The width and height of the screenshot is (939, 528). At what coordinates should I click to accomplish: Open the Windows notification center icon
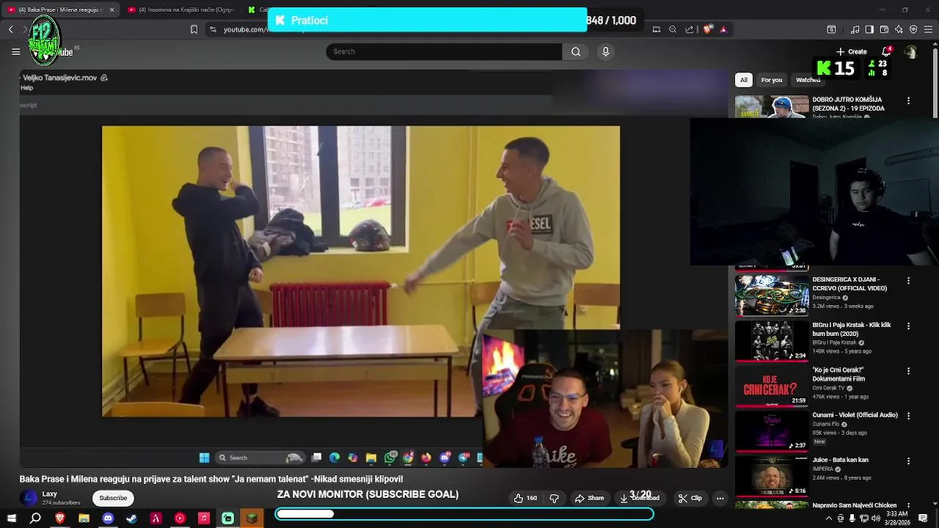(x=923, y=518)
